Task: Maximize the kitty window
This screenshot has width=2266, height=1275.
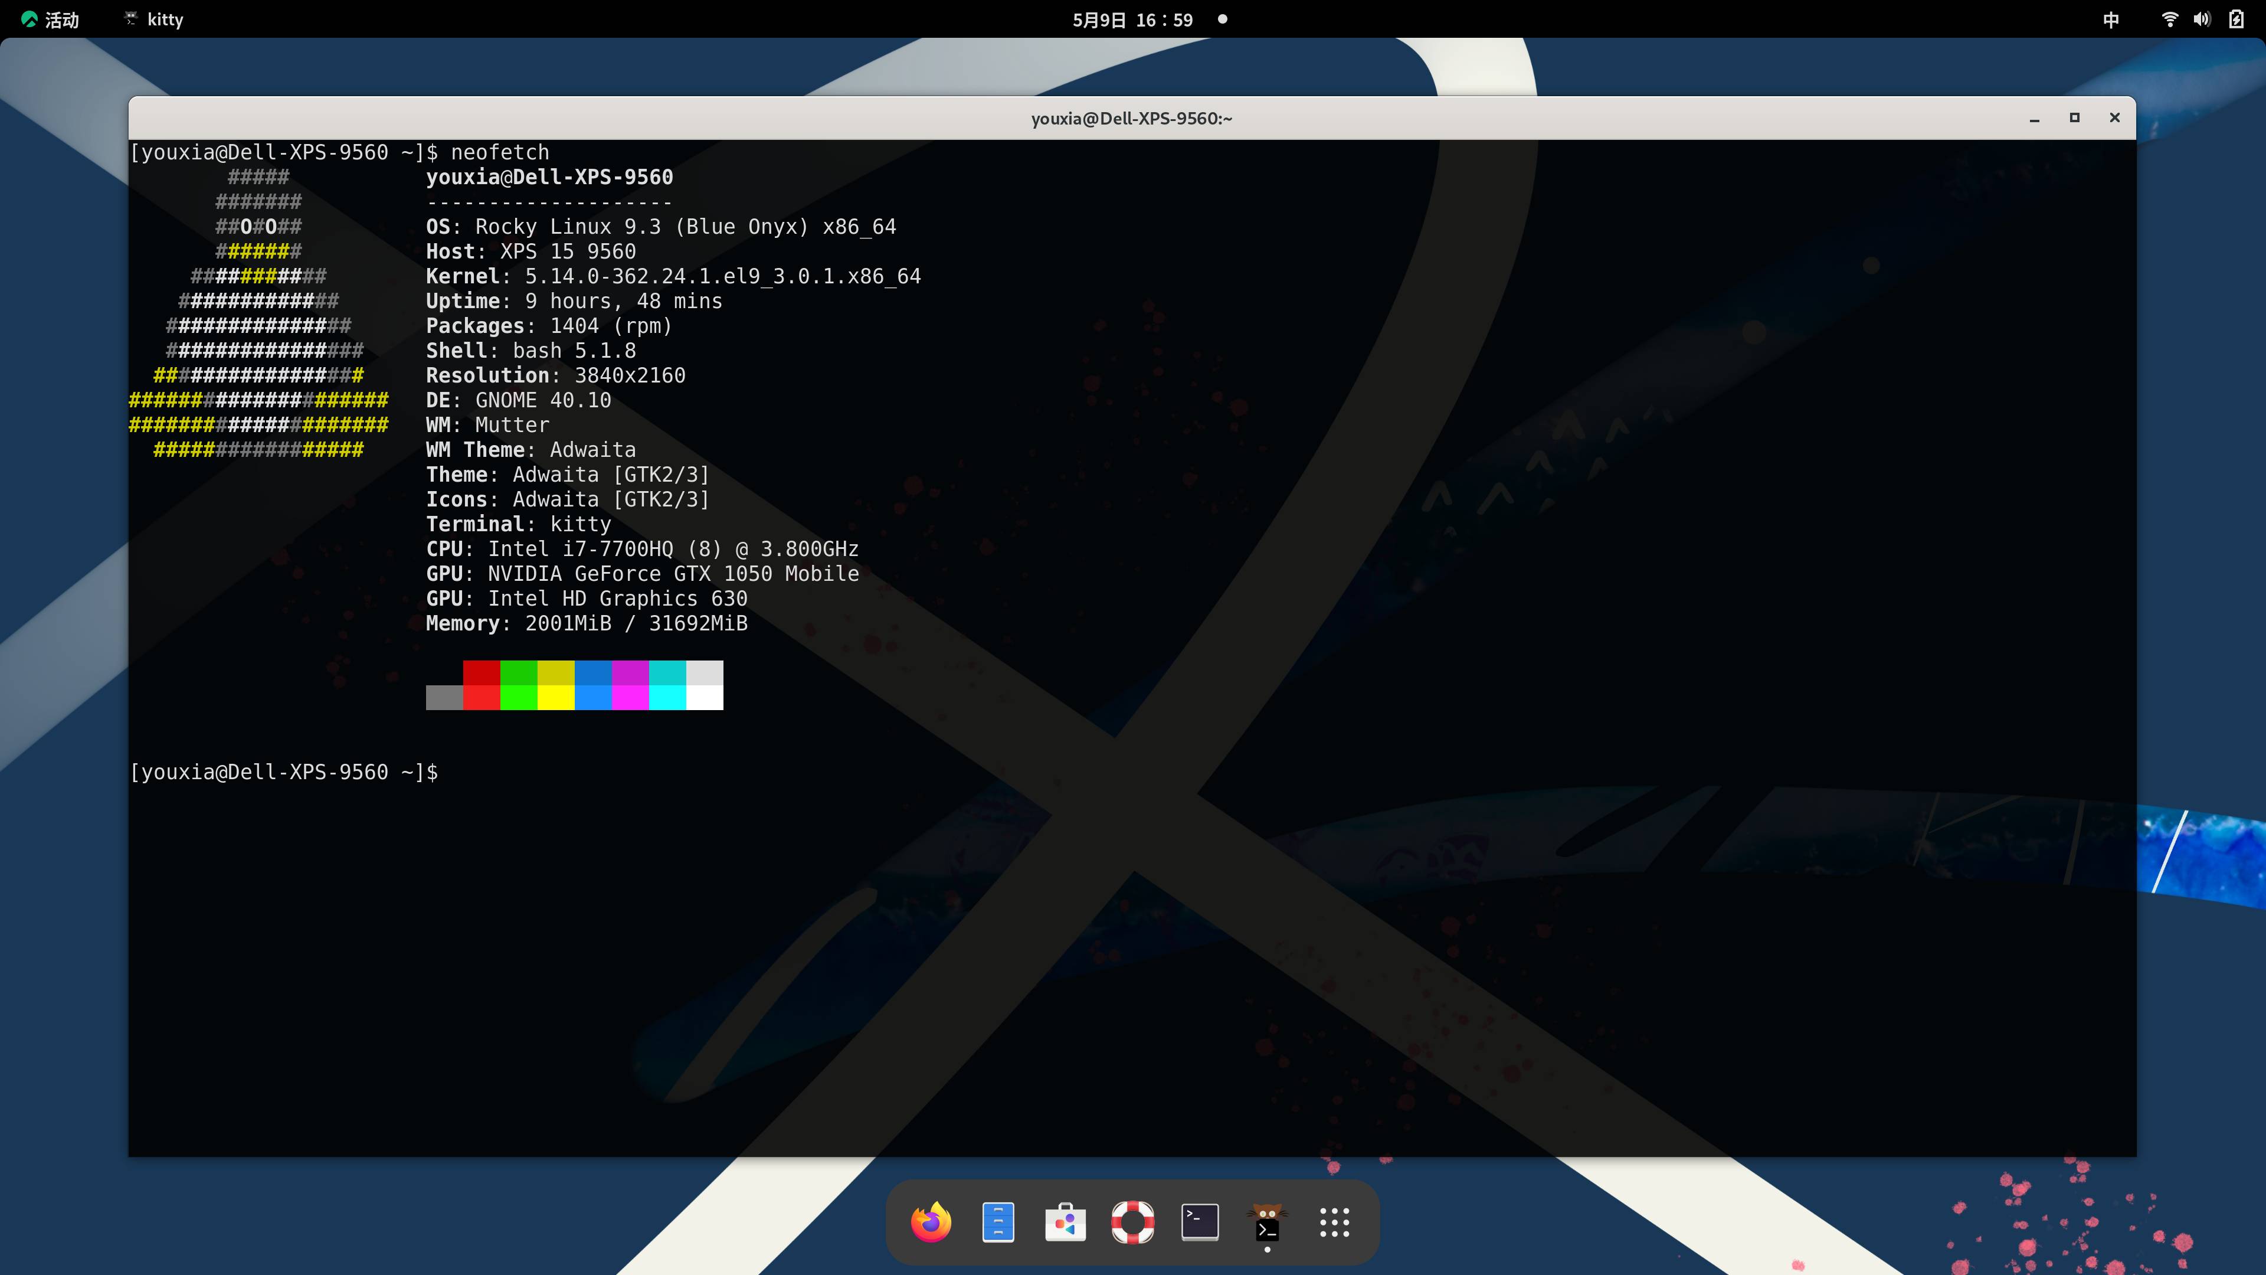Action: click(2074, 118)
